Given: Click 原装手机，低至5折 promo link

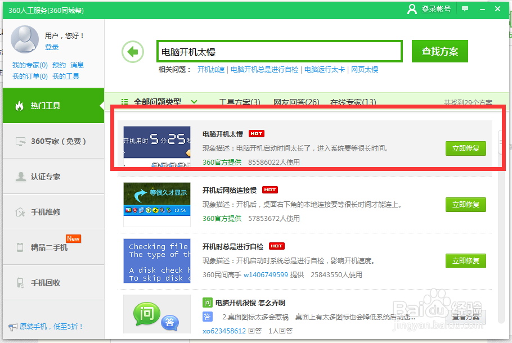Looking at the screenshot, I should coord(52,326).
